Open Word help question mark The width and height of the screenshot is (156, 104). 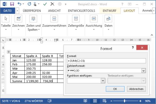click(x=122, y=4)
